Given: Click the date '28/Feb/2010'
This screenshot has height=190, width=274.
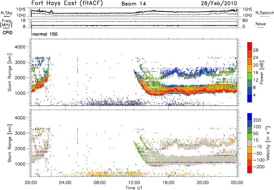Looking at the screenshot, I should pyautogui.click(x=219, y=3).
